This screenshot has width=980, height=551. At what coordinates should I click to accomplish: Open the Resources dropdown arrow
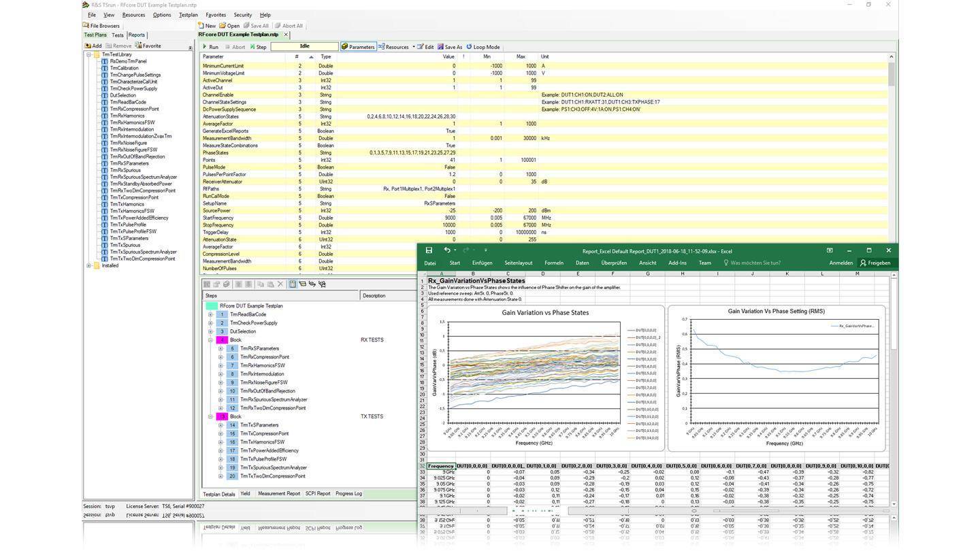413,47
